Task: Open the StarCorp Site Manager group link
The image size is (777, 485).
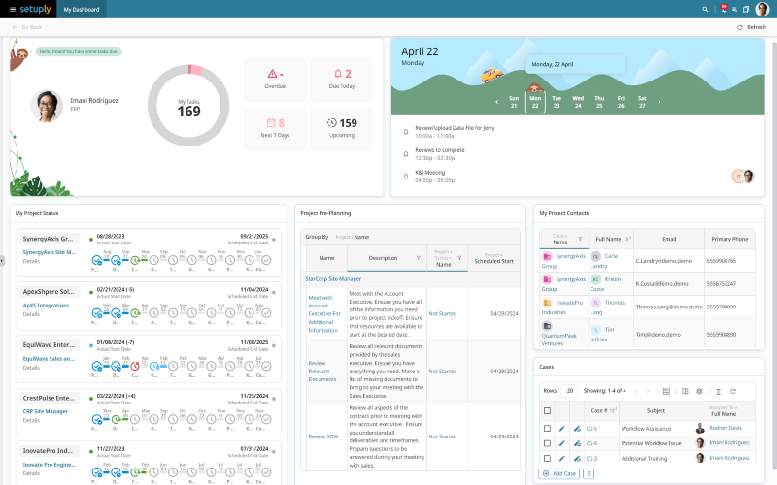Action: coord(333,279)
